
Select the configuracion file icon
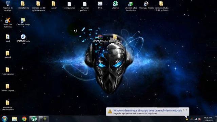[x=69, y=5]
